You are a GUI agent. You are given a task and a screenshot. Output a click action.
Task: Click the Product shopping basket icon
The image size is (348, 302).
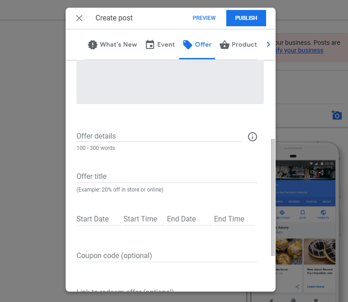pos(224,45)
